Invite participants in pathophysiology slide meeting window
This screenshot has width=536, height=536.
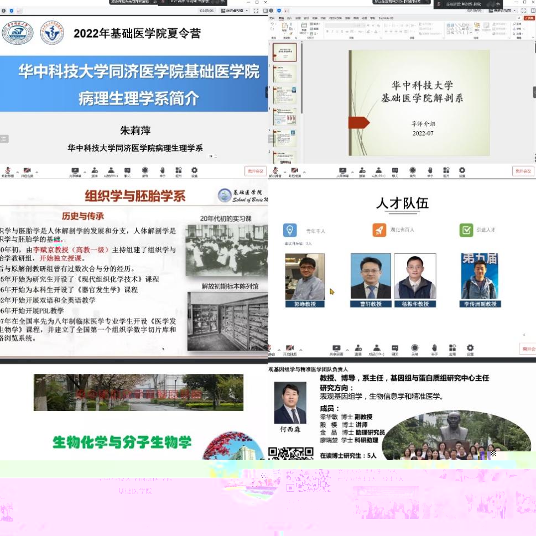click(95, 172)
